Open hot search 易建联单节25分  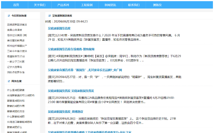[x=16, y=56]
